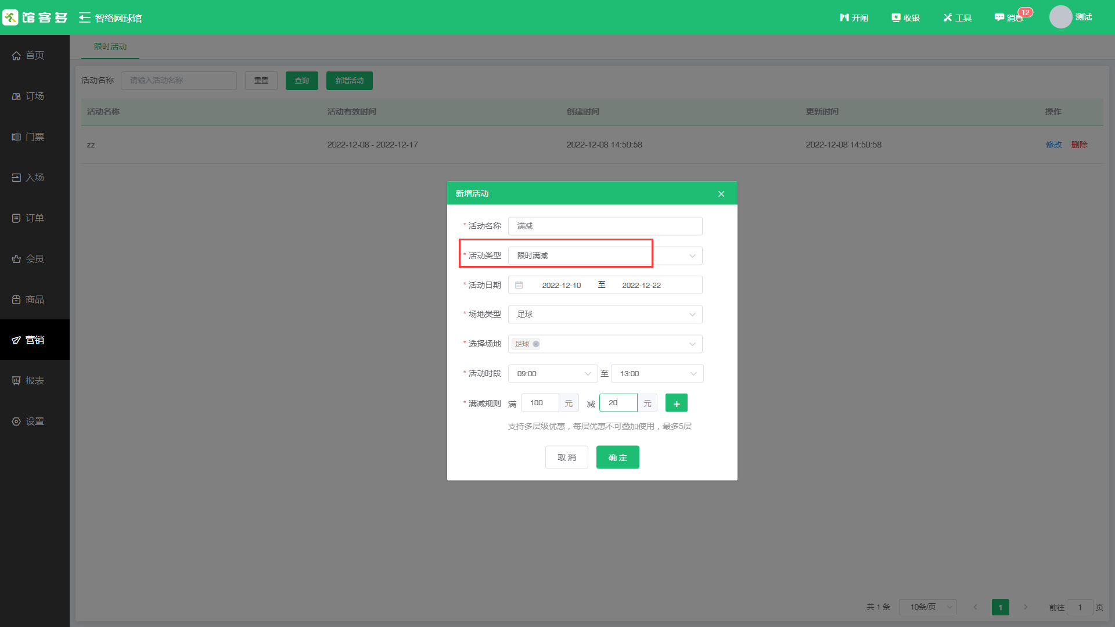The image size is (1115, 627).
Task: Collapse sidebar using menu fold icon
Action: tap(85, 17)
